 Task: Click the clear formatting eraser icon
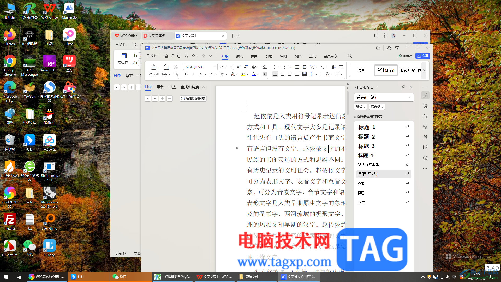[264, 67]
